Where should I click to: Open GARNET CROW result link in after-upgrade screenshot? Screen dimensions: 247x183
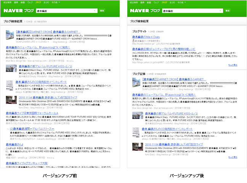pos(174,79)
